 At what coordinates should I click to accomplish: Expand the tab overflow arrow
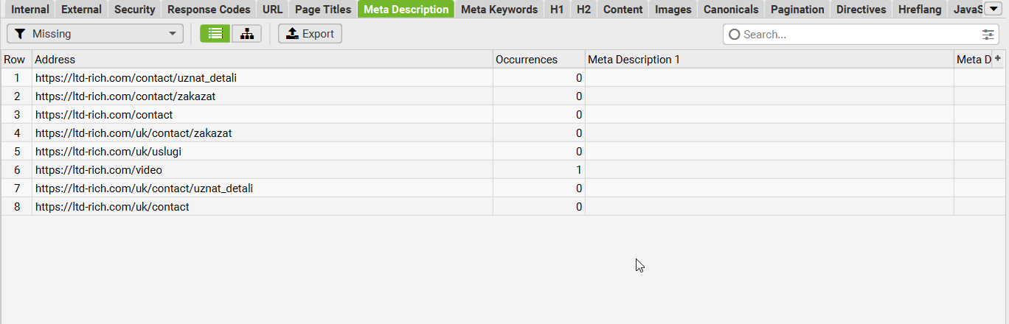click(x=991, y=9)
